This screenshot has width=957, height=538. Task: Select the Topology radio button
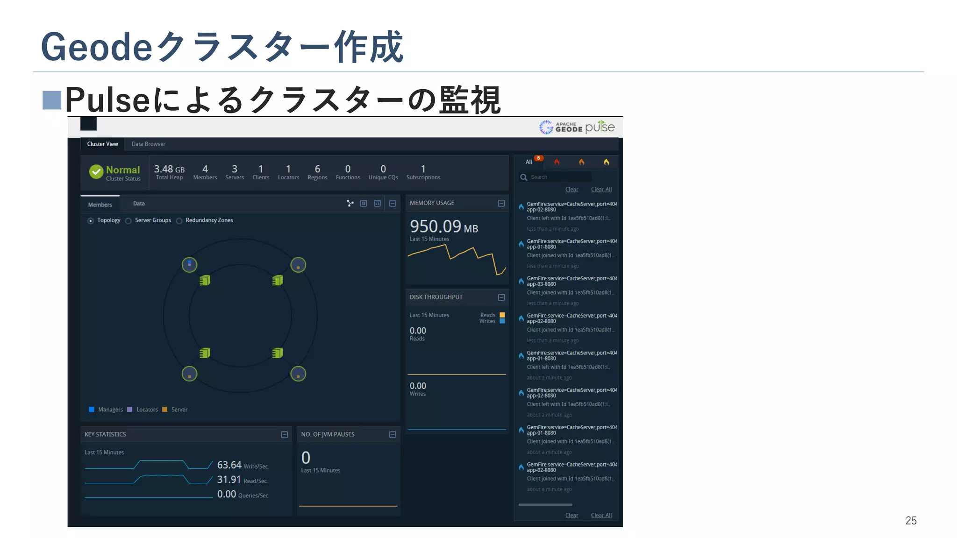pos(91,221)
